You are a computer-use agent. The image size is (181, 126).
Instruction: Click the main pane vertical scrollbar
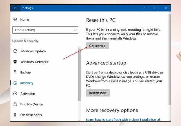click(x=170, y=60)
